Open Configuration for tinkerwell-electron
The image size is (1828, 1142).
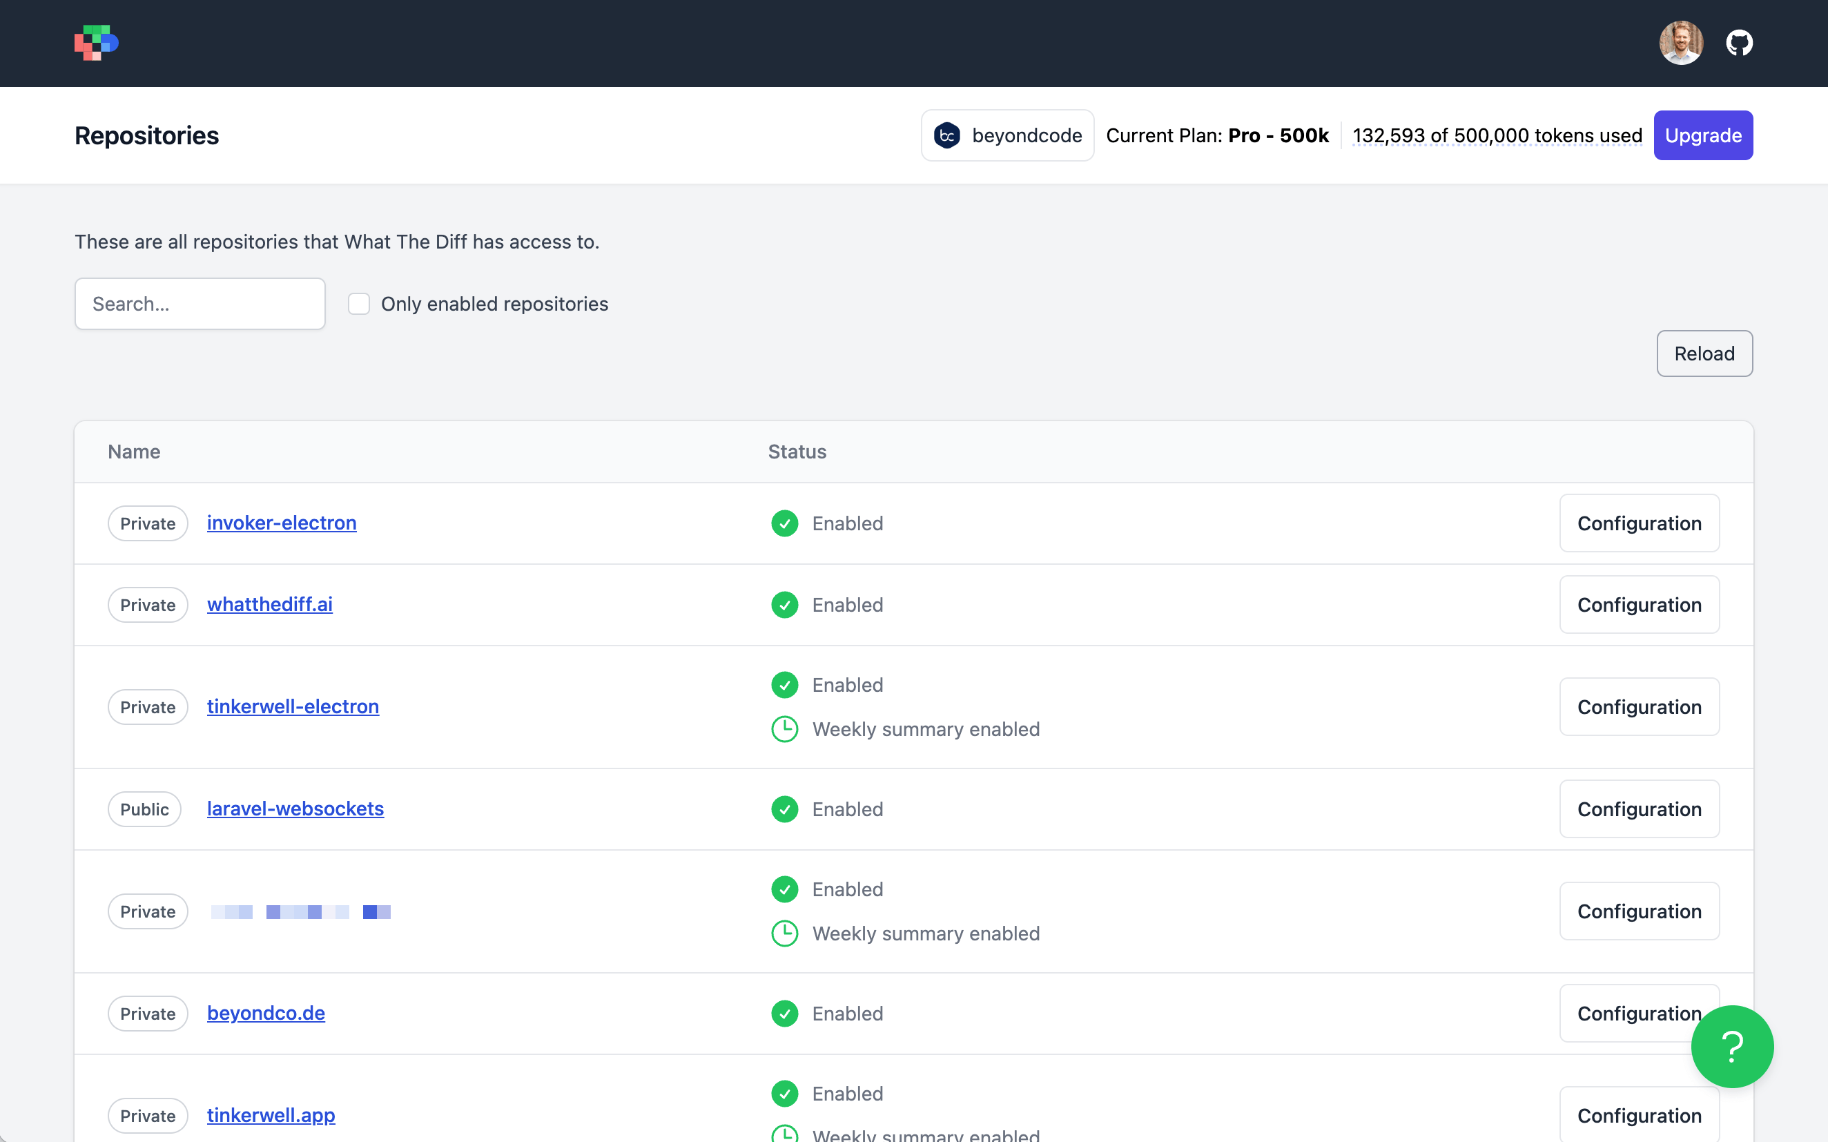(1640, 707)
